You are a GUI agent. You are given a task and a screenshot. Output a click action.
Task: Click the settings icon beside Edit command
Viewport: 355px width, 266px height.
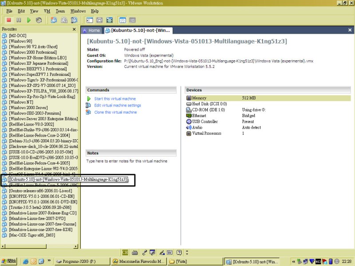[x=88, y=106]
